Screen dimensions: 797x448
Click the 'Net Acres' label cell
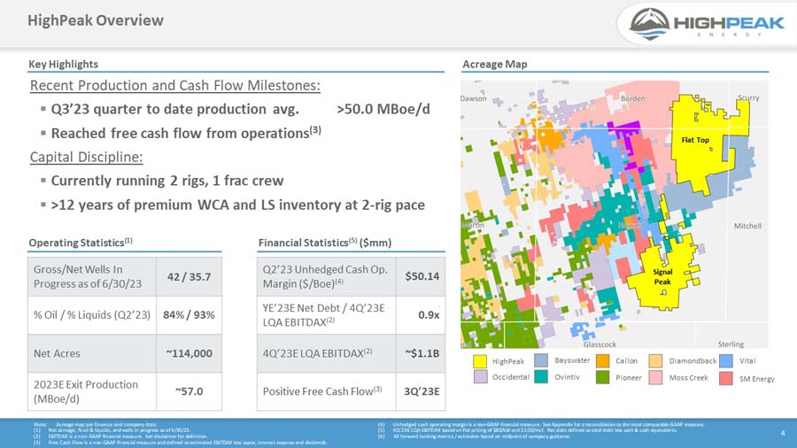[92, 353]
